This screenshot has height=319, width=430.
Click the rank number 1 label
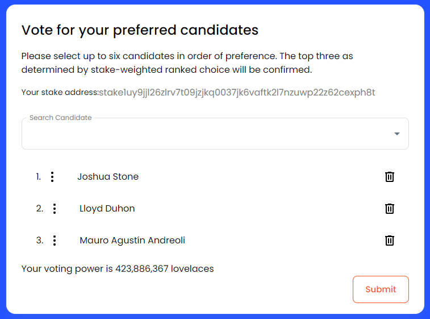click(39, 177)
